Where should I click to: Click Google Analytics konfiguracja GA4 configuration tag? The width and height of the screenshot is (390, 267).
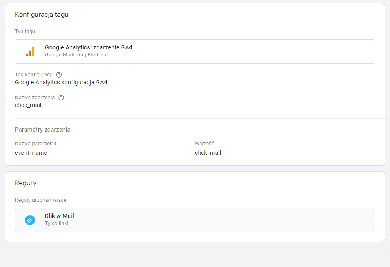pyautogui.click(x=61, y=82)
